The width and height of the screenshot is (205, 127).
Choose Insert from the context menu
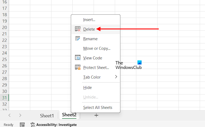point(89,20)
